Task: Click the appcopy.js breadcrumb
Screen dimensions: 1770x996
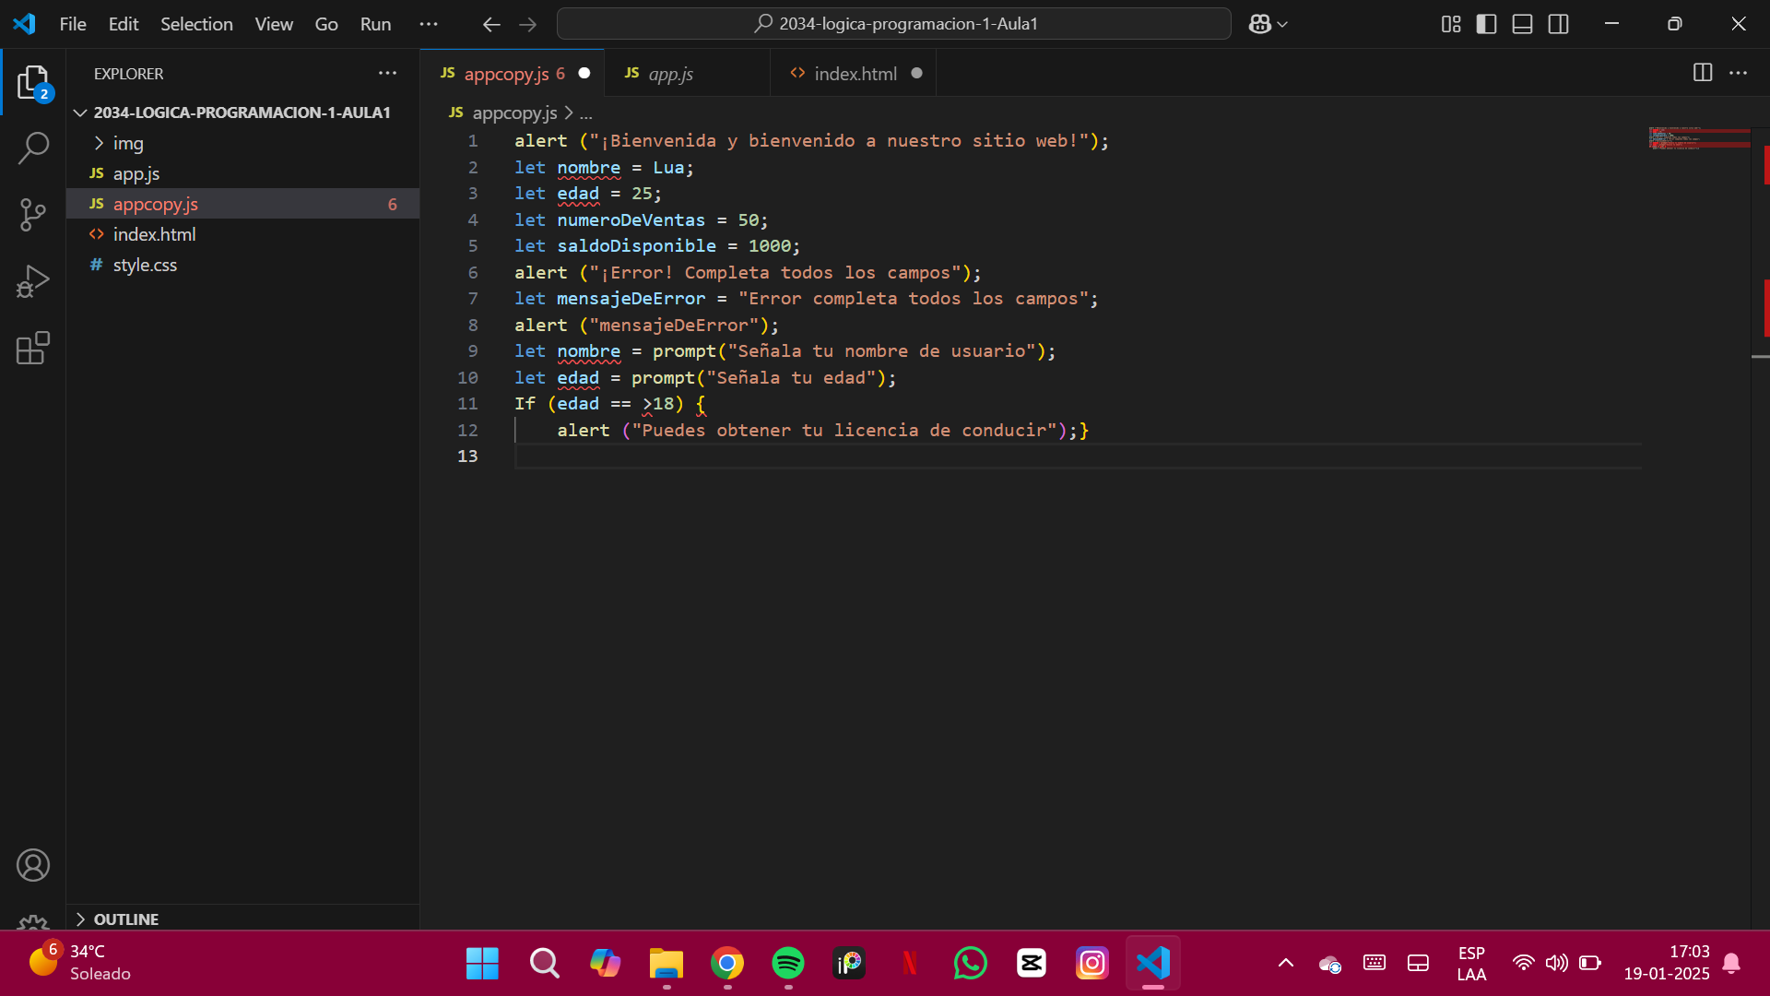Action: [x=514, y=113]
